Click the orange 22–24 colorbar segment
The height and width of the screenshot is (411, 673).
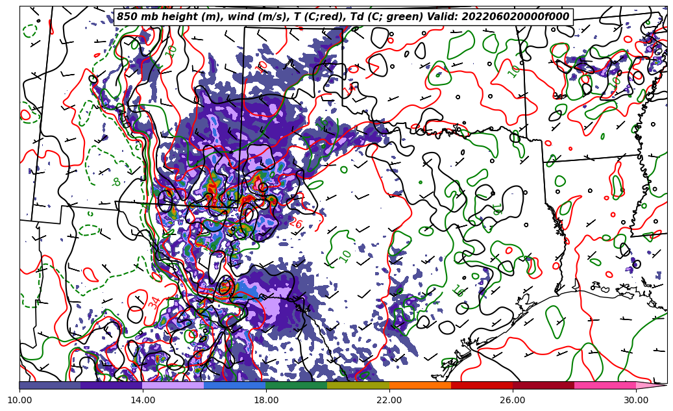point(420,385)
